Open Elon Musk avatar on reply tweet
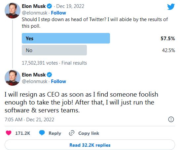Screen dimensions: 180x150 click(13, 78)
